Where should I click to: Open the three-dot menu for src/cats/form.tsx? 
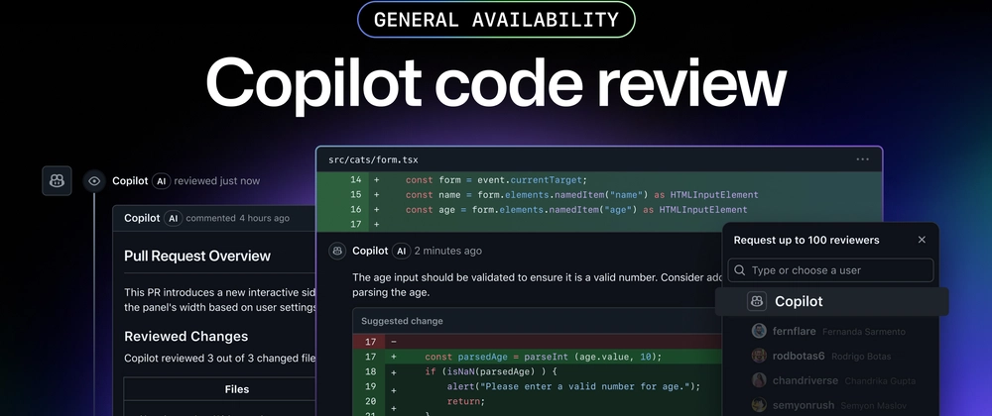862,159
